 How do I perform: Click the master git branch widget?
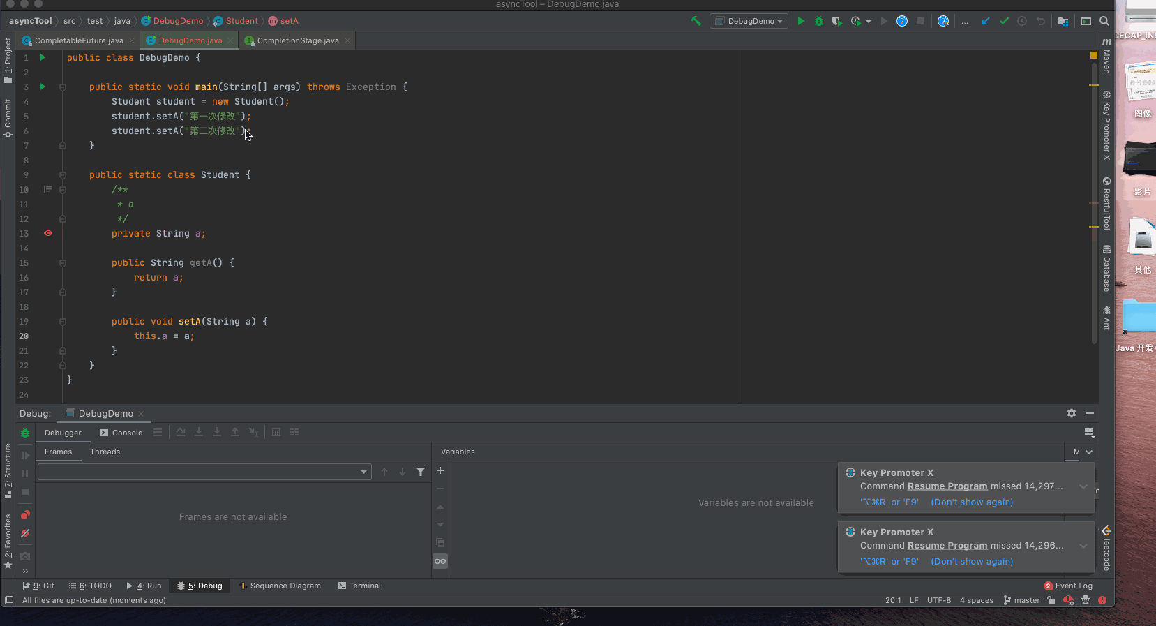point(1021,600)
